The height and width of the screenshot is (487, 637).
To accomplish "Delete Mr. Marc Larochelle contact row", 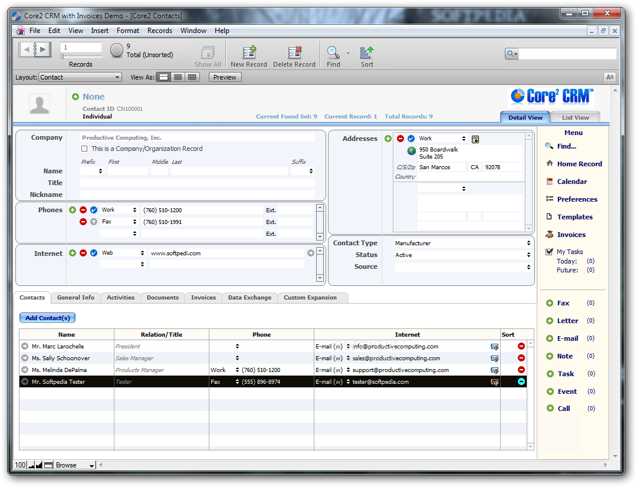I will (x=521, y=346).
